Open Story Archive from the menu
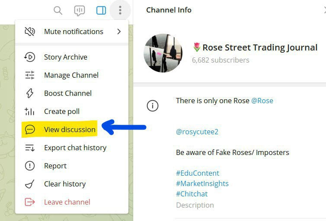The image size is (326, 221). tap(65, 57)
